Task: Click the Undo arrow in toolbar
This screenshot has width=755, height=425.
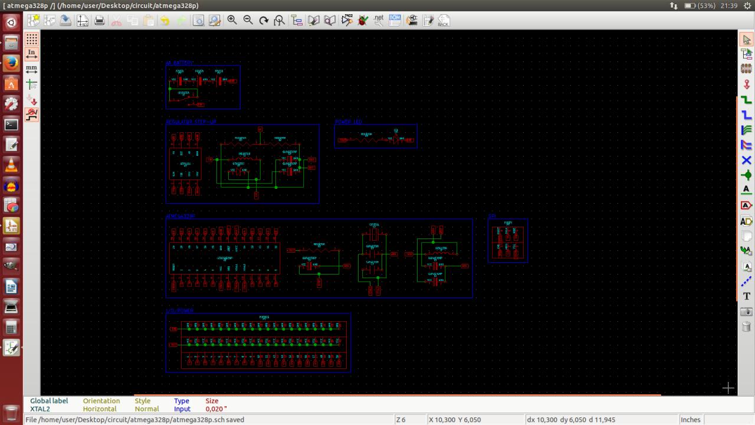Action: [165, 21]
